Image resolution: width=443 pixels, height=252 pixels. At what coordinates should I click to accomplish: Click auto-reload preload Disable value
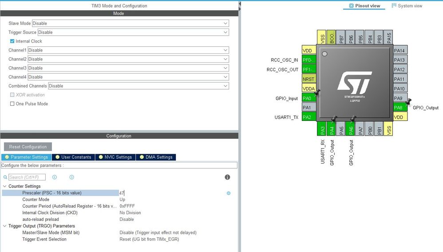127,219
